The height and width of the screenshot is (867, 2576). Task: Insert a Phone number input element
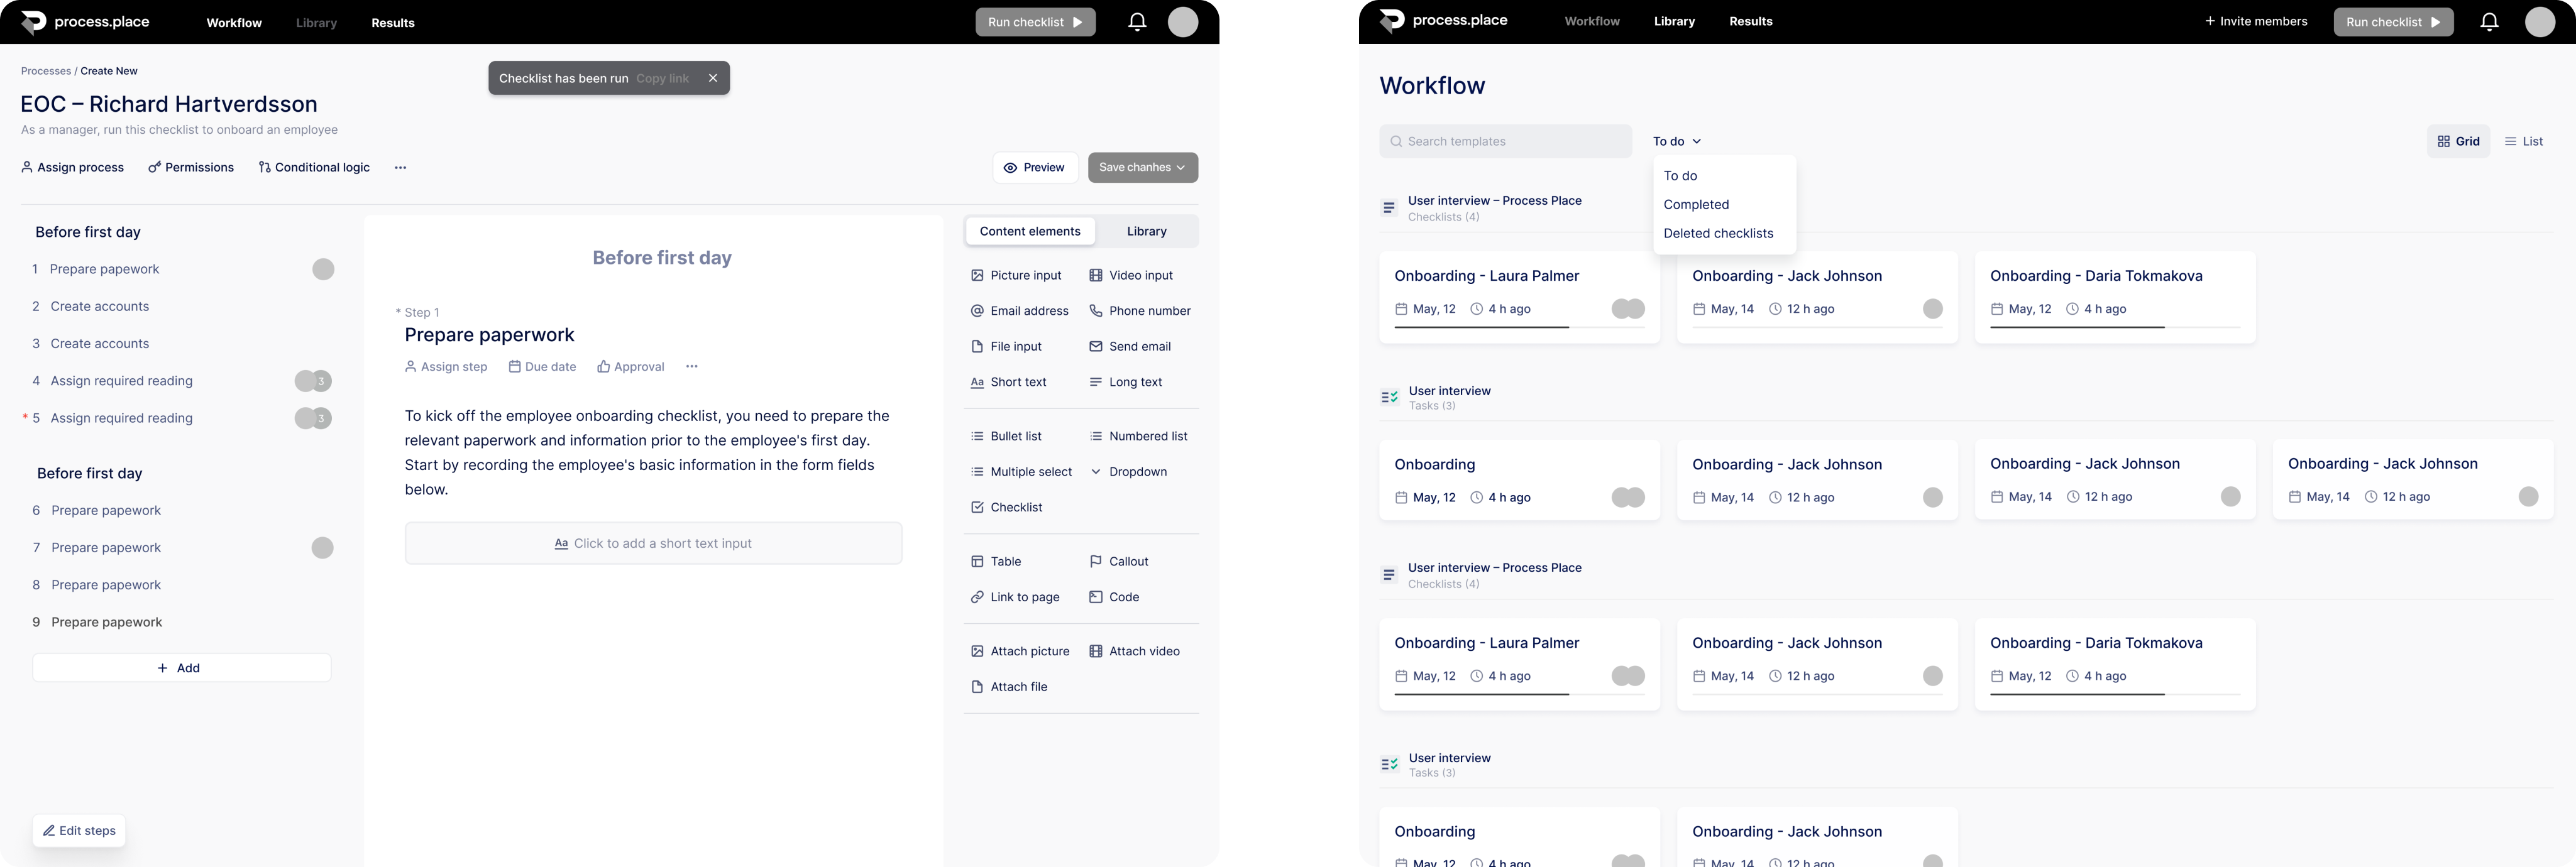point(1140,311)
